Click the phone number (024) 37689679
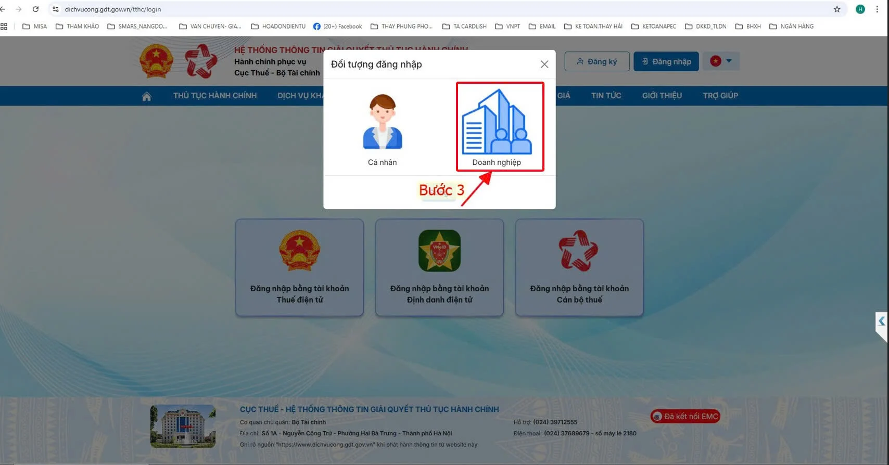 567,433
